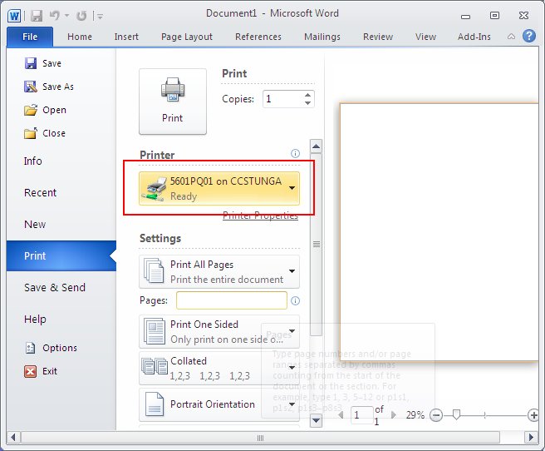Click the Undo arrow in Quick Access Toolbar
Screen dimensions: 545x451
(54, 15)
